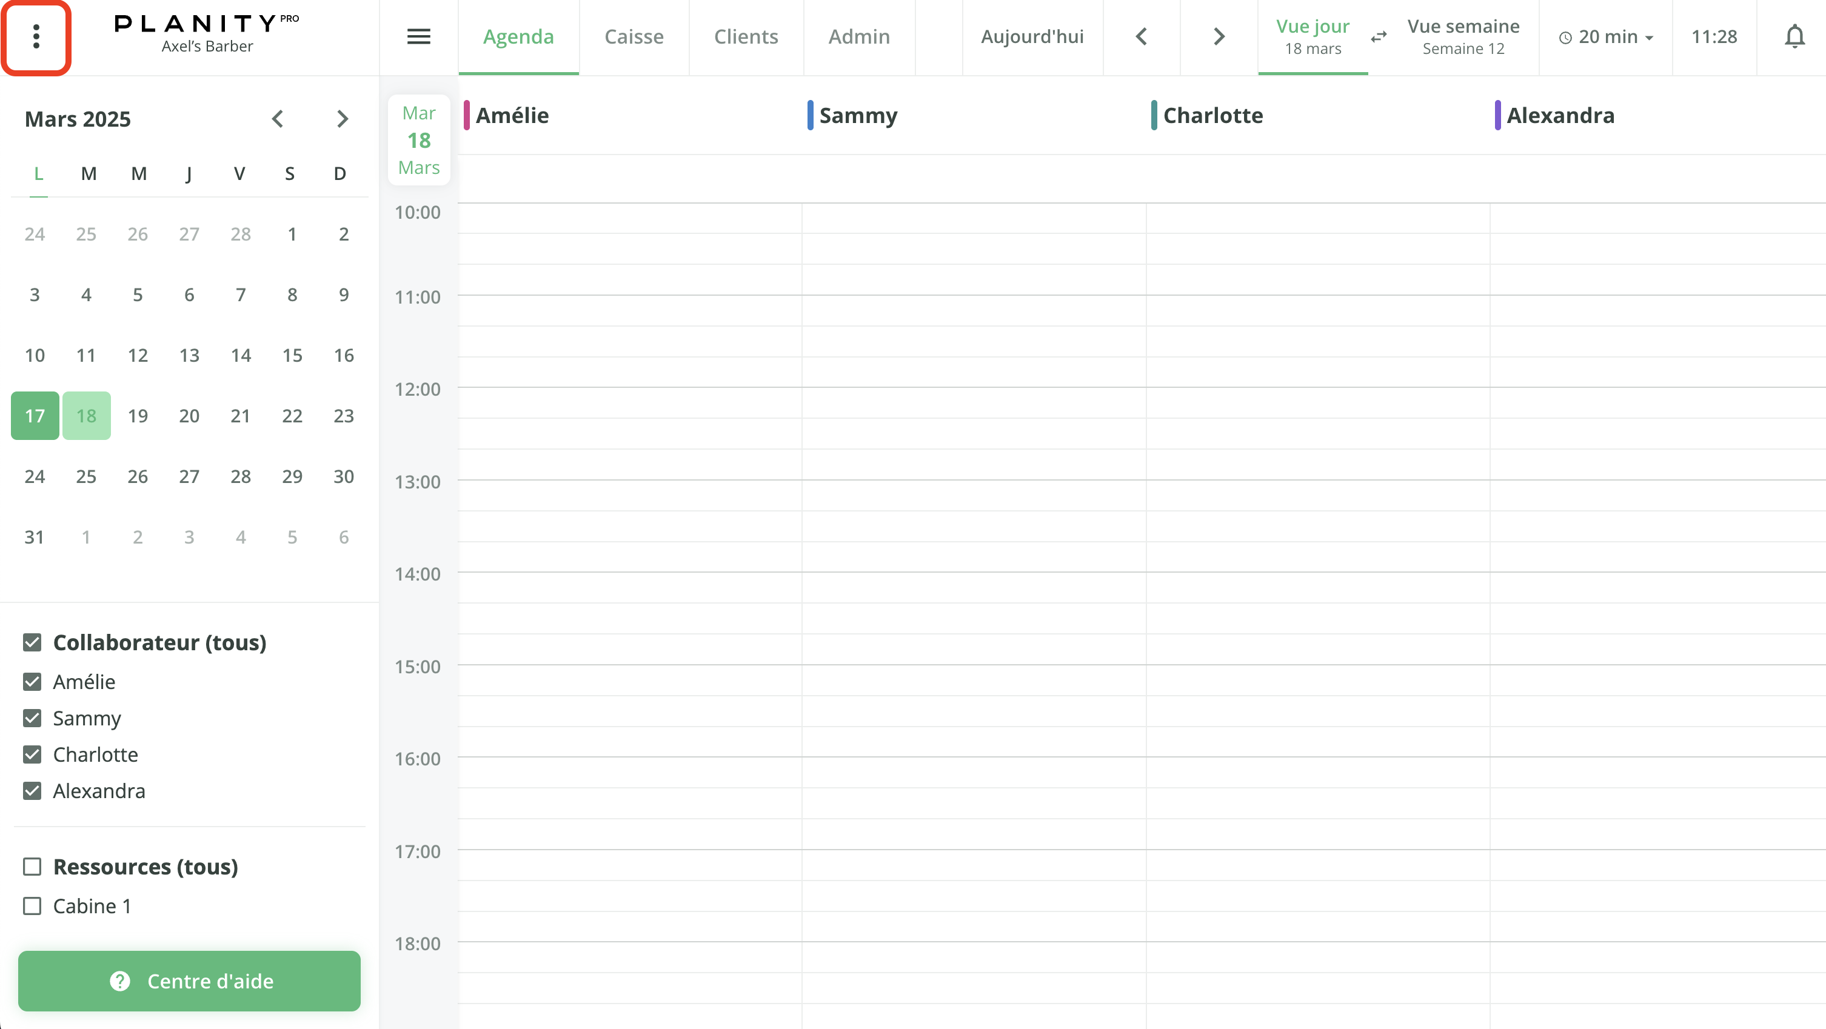Switch to the Caisse tab
The image size is (1826, 1029).
coord(634,36)
